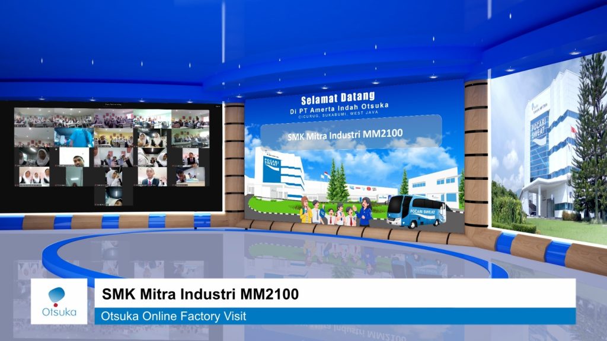The height and width of the screenshot is (341, 607).
Task: Click the "Otsuka Online Factory Visit" subtitle bar
Action: 335,316
